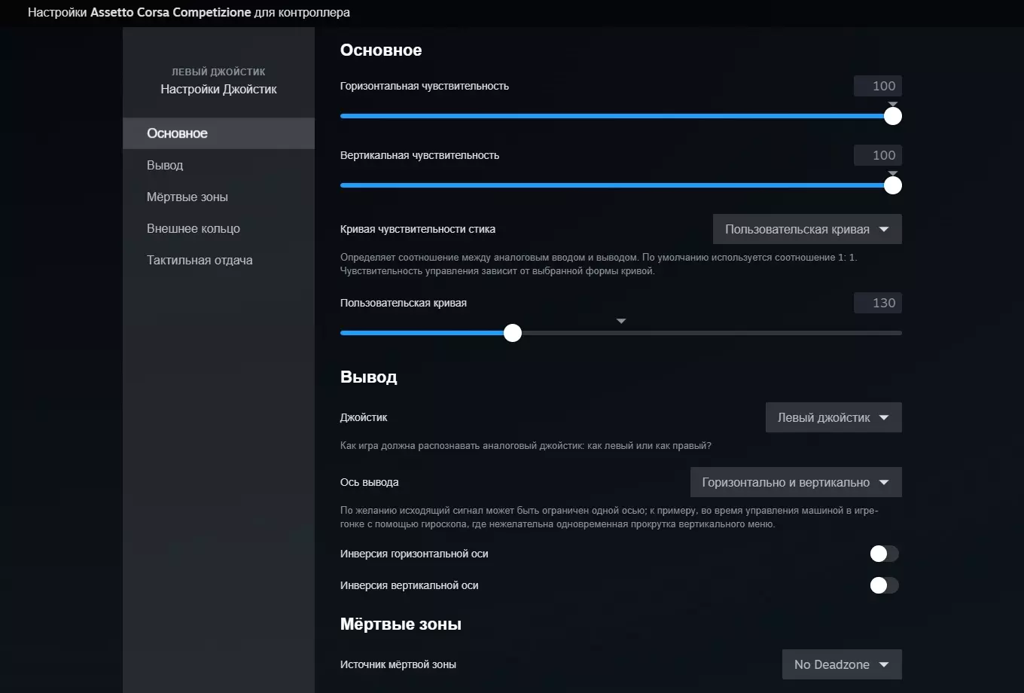Enable Инверсия вертикальной оси switch
Image resolution: width=1024 pixels, height=693 pixels.
pos(884,586)
